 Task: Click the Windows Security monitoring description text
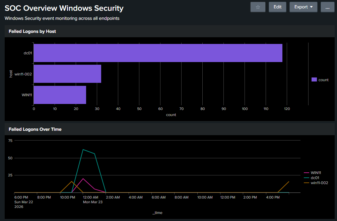pos(62,18)
